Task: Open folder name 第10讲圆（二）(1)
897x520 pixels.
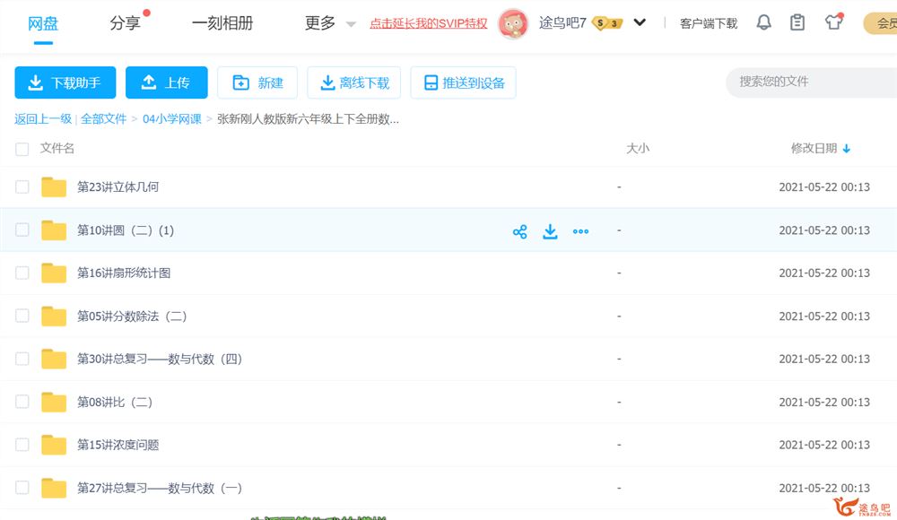Action: click(x=126, y=230)
